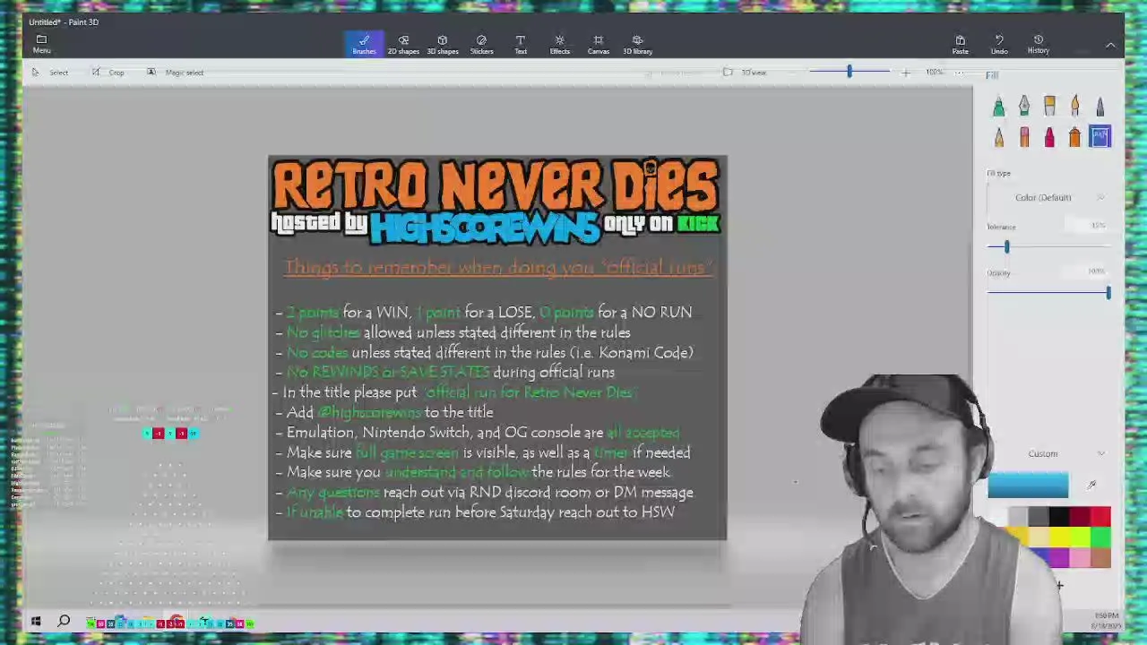
Task: Activate Magic select
Action: point(175,73)
